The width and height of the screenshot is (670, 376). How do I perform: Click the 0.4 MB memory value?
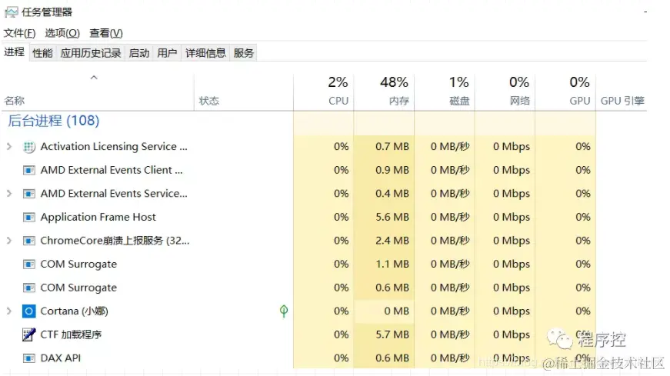click(x=392, y=194)
